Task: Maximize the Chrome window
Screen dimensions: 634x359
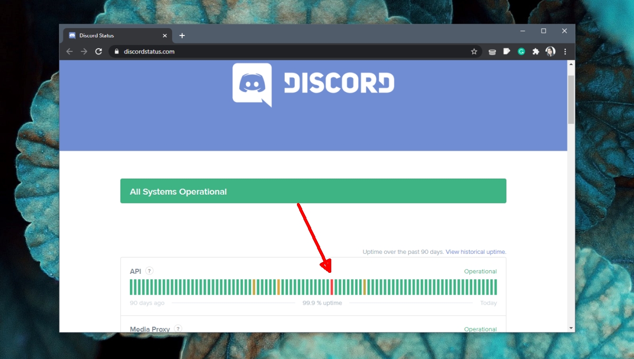Action: pyautogui.click(x=543, y=31)
